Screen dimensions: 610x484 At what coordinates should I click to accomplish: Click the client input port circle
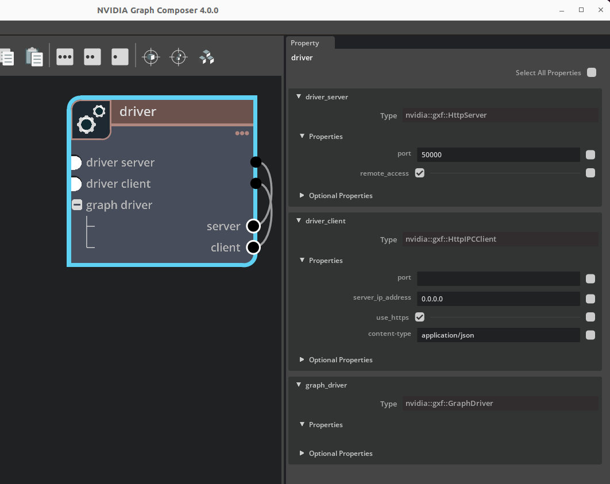click(253, 247)
